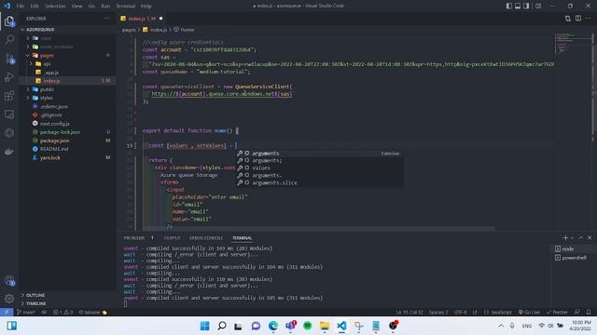The image size is (597, 335).
Task: Open Source Control view in activity bar
Action: [9, 58]
